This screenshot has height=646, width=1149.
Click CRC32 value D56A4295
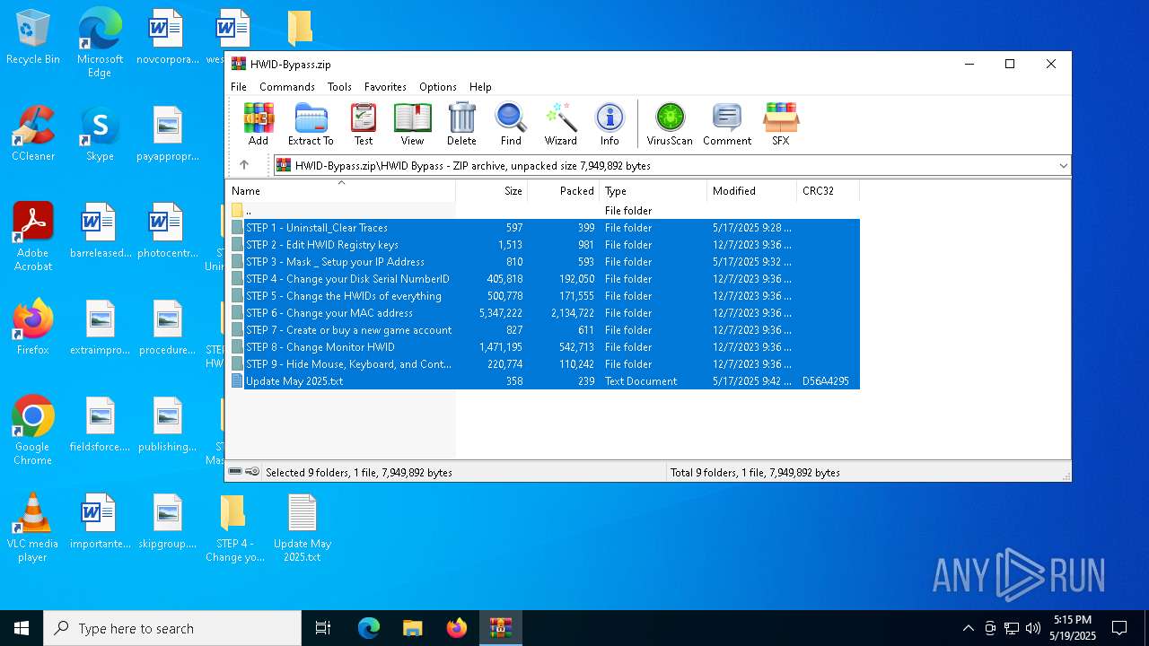tap(826, 381)
